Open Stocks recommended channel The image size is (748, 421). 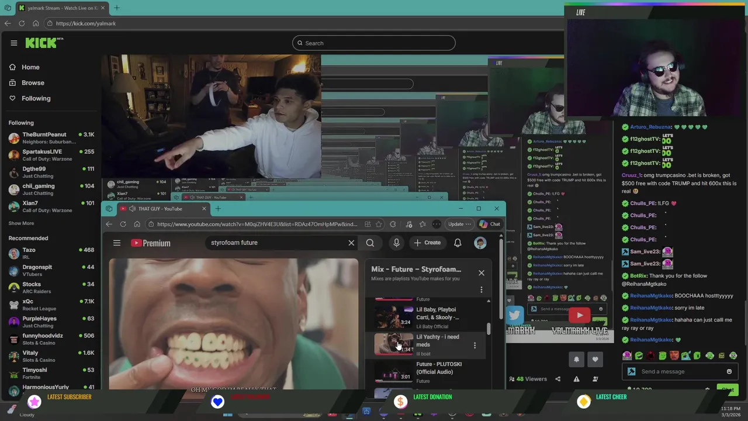pyautogui.click(x=51, y=288)
